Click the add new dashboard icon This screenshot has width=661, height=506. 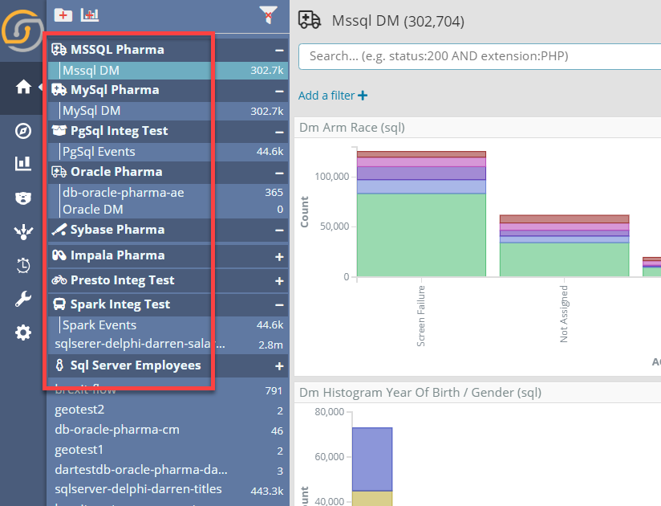[90, 15]
